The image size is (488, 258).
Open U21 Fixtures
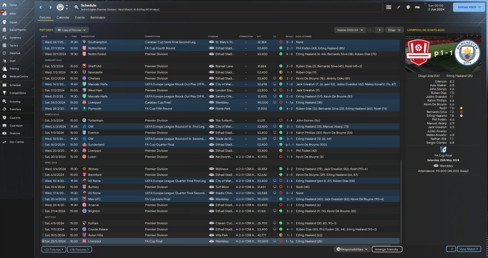53,249
